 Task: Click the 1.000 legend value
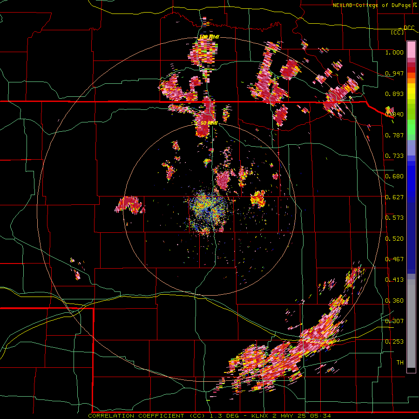(x=394, y=52)
